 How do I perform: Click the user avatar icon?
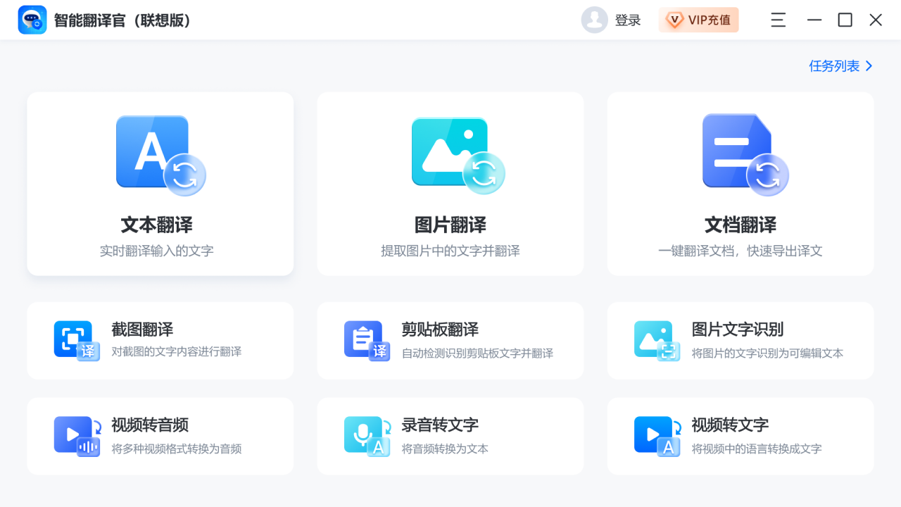595,20
